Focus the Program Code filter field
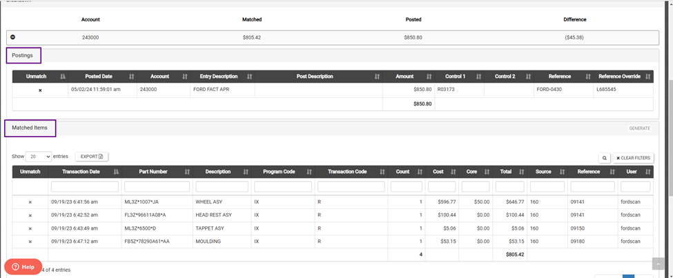The width and height of the screenshot is (673, 278). pyautogui.click(x=283, y=187)
